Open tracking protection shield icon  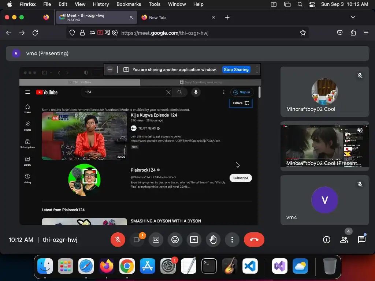tap(72, 33)
